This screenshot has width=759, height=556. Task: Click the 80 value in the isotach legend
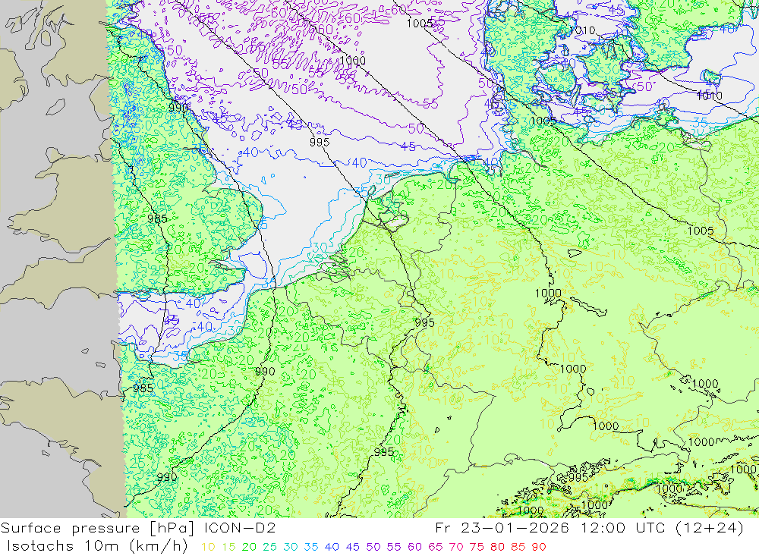coord(497,547)
